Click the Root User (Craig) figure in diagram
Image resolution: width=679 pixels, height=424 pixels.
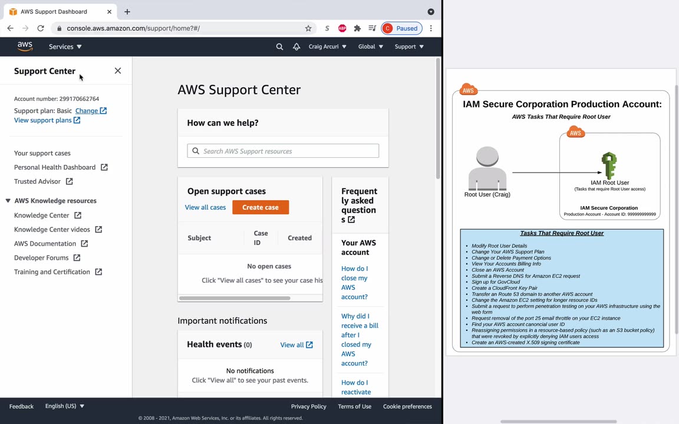click(x=487, y=169)
